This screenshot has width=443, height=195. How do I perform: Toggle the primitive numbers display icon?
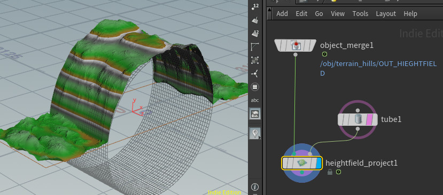(x=255, y=33)
